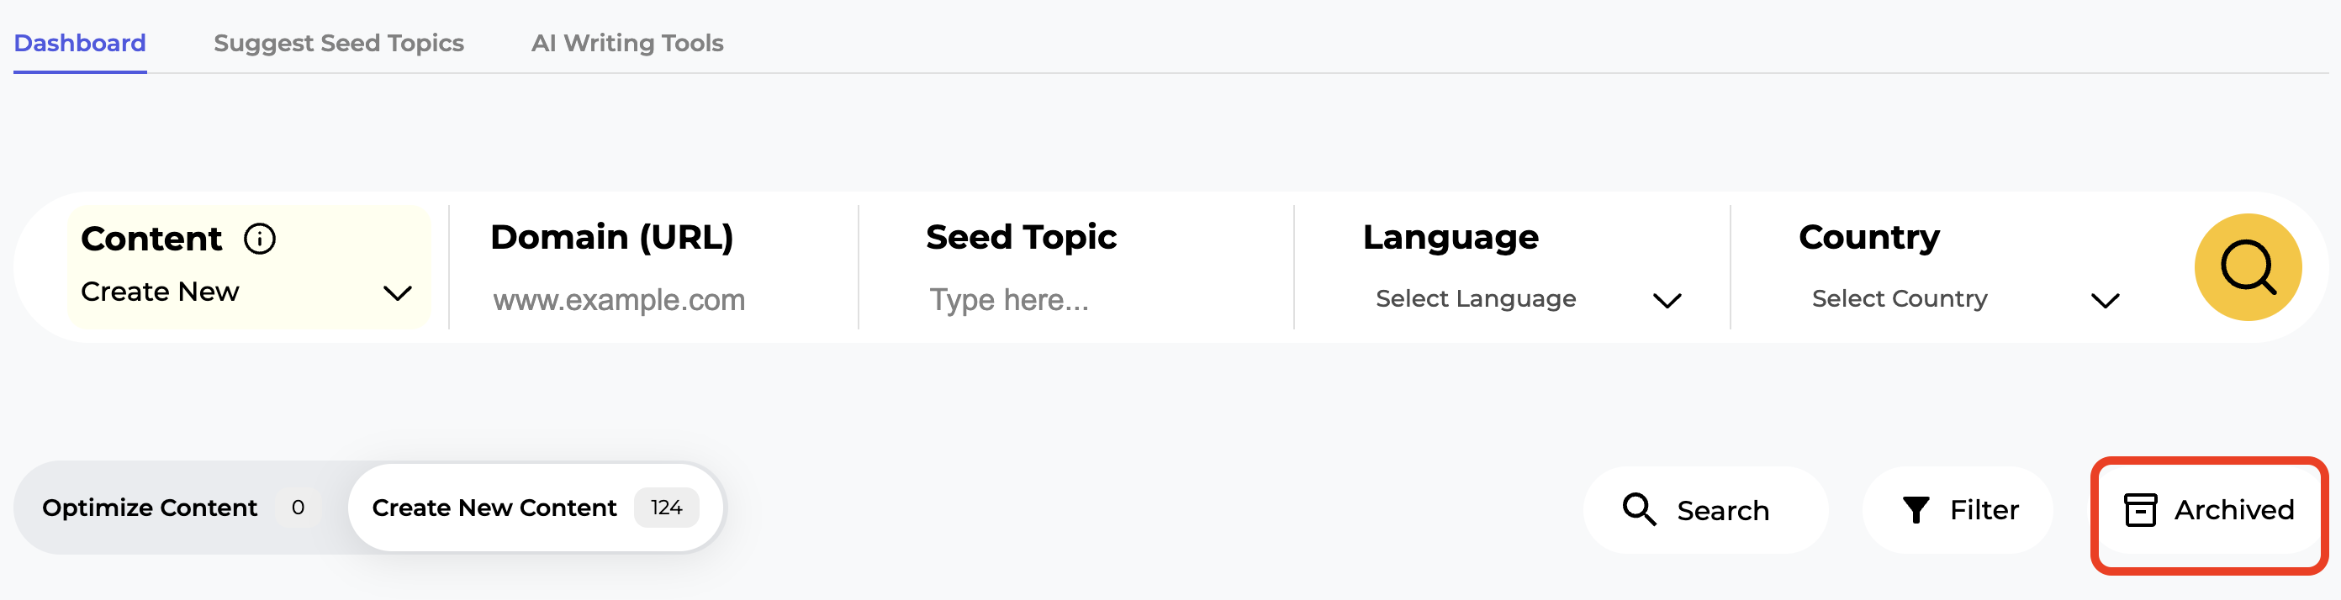The height and width of the screenshot is (600, 2341).
Task: Click the magnifier icon in the Search button
Action: point(1640,509)
